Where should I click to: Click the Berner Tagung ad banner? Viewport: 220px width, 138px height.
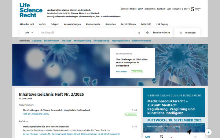coord(174,113)
